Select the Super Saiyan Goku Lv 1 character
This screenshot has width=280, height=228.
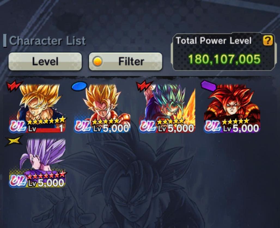coord(38,109)
